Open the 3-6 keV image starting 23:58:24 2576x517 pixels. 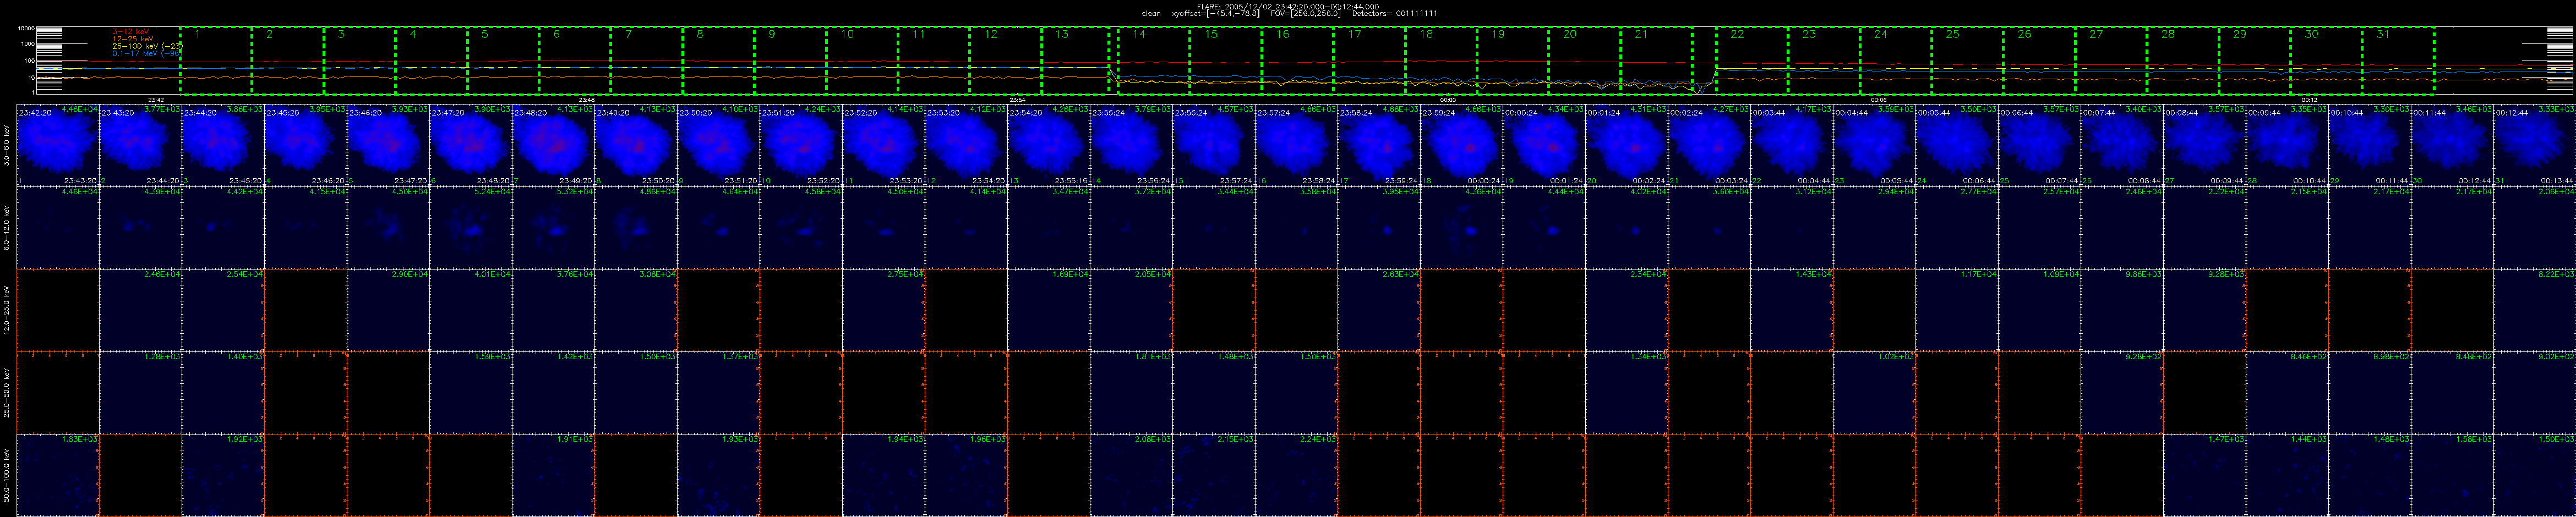pyautogui.click(x=1378, y=145)
